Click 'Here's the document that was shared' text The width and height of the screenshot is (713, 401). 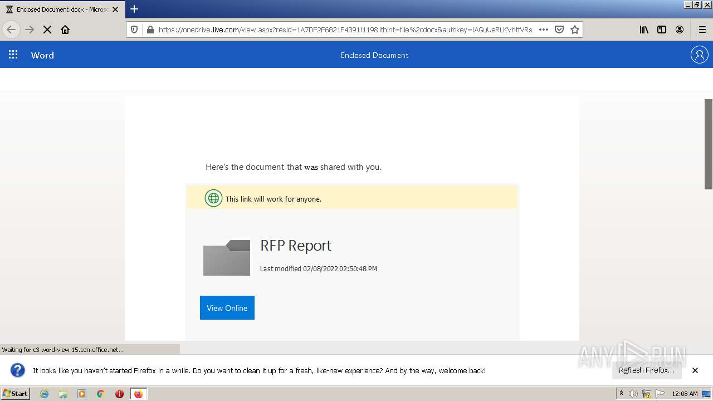coord(294,167)
